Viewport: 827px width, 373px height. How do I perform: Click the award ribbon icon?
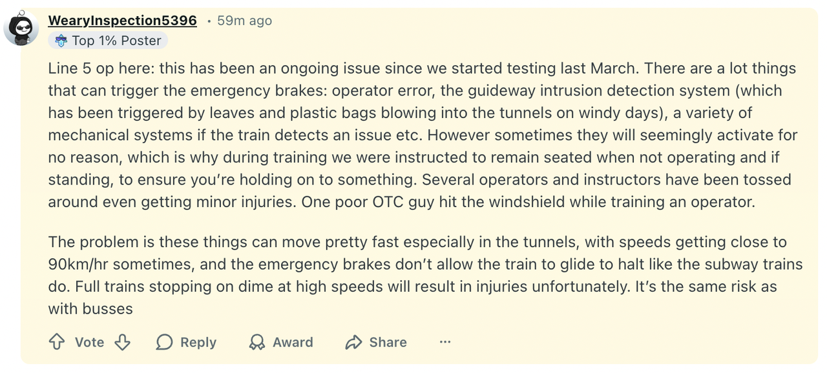coord(257,342)
